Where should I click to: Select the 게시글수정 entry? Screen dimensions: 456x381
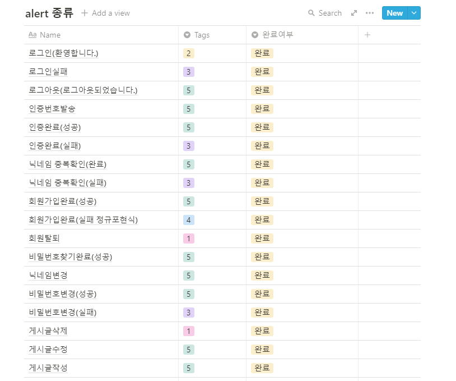(x=48, y=349)
